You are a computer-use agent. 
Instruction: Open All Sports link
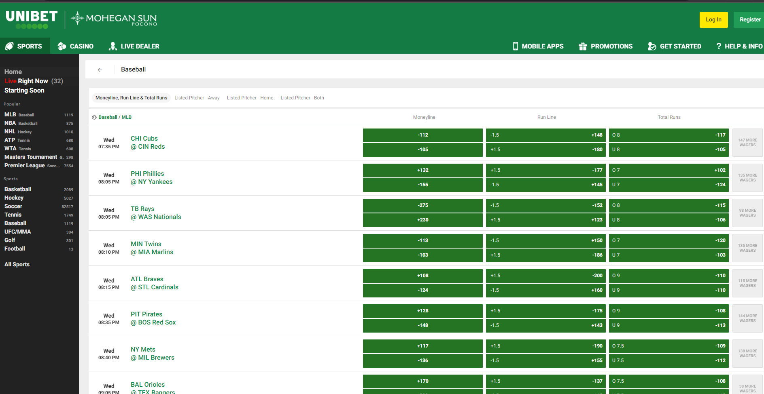pos(17,264)
